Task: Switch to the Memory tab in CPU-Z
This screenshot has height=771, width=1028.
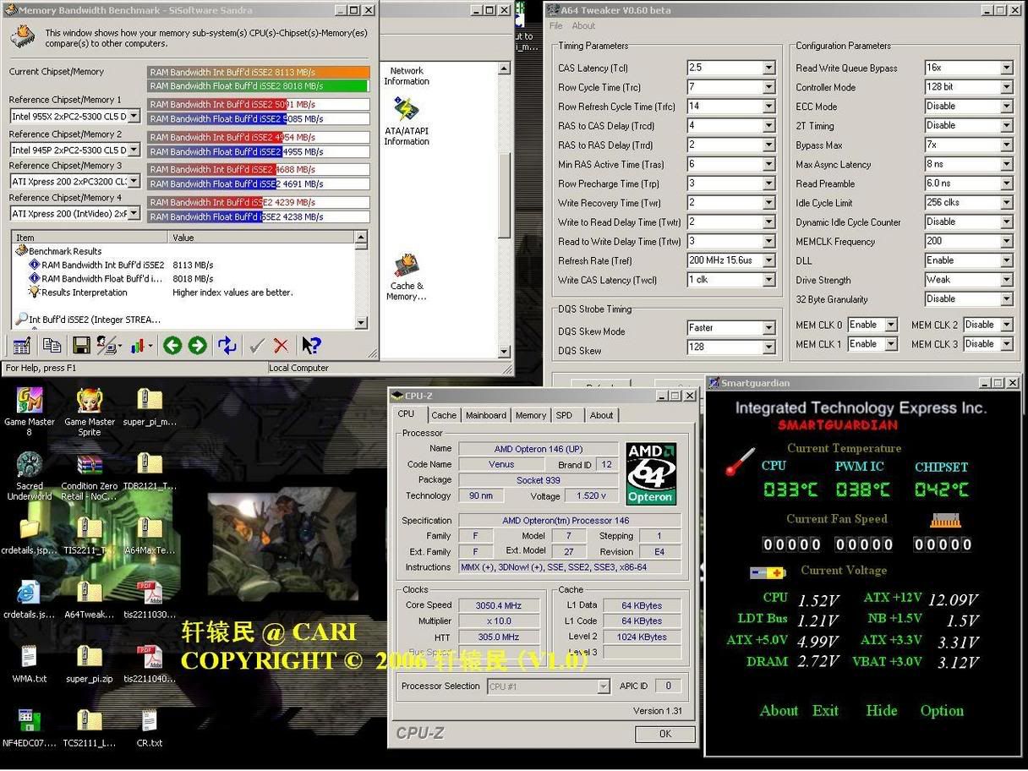Action: (531, 415)
